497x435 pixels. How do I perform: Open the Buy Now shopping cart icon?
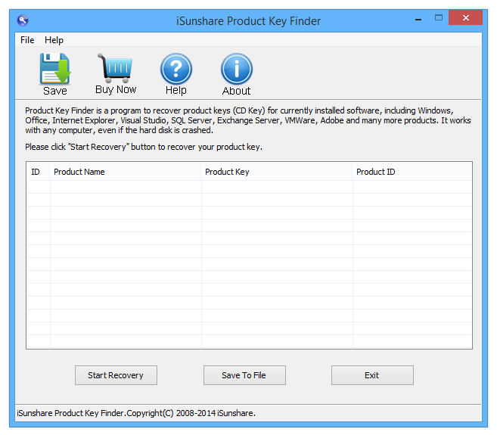point(115,68)
